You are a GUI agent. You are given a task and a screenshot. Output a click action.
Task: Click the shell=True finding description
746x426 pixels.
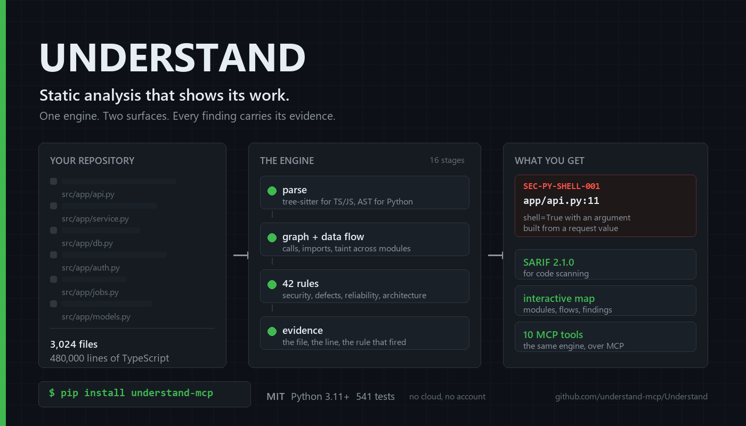(577, 223)
